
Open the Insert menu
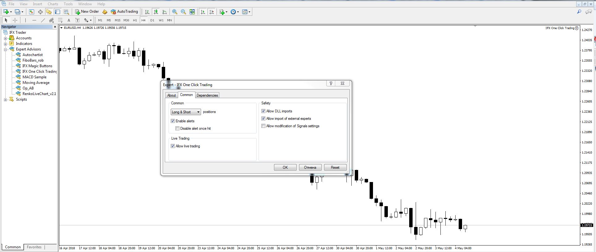click(x=37, y=4)
